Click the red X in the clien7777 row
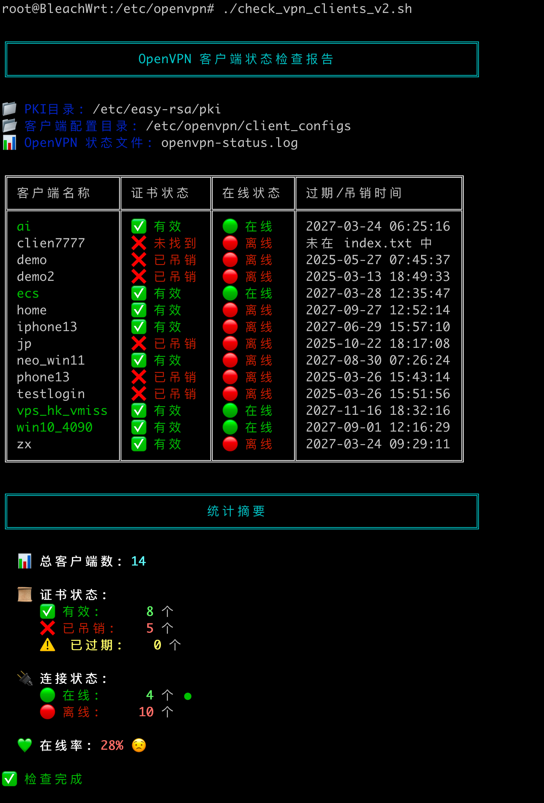The height and width of the screenshot is (803, 544). pos(139,243)
